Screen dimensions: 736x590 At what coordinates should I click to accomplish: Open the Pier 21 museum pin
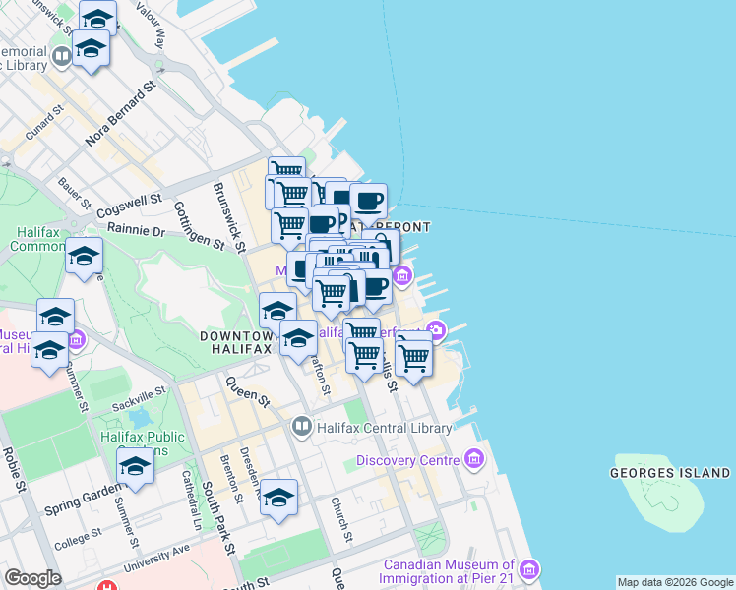click(x=529, y=570)
